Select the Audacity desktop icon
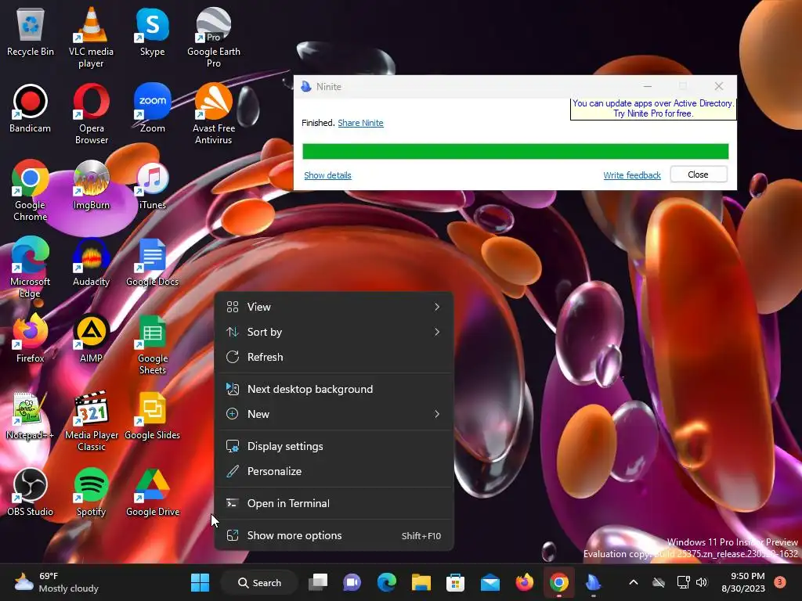 [91, 261]
